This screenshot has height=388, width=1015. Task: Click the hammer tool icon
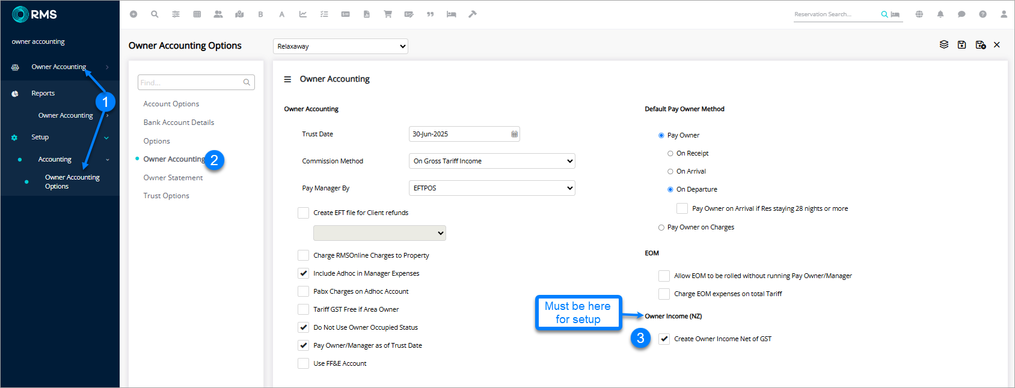click(473, 14)
